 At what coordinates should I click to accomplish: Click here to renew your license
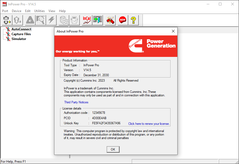[x=149, y=123]
